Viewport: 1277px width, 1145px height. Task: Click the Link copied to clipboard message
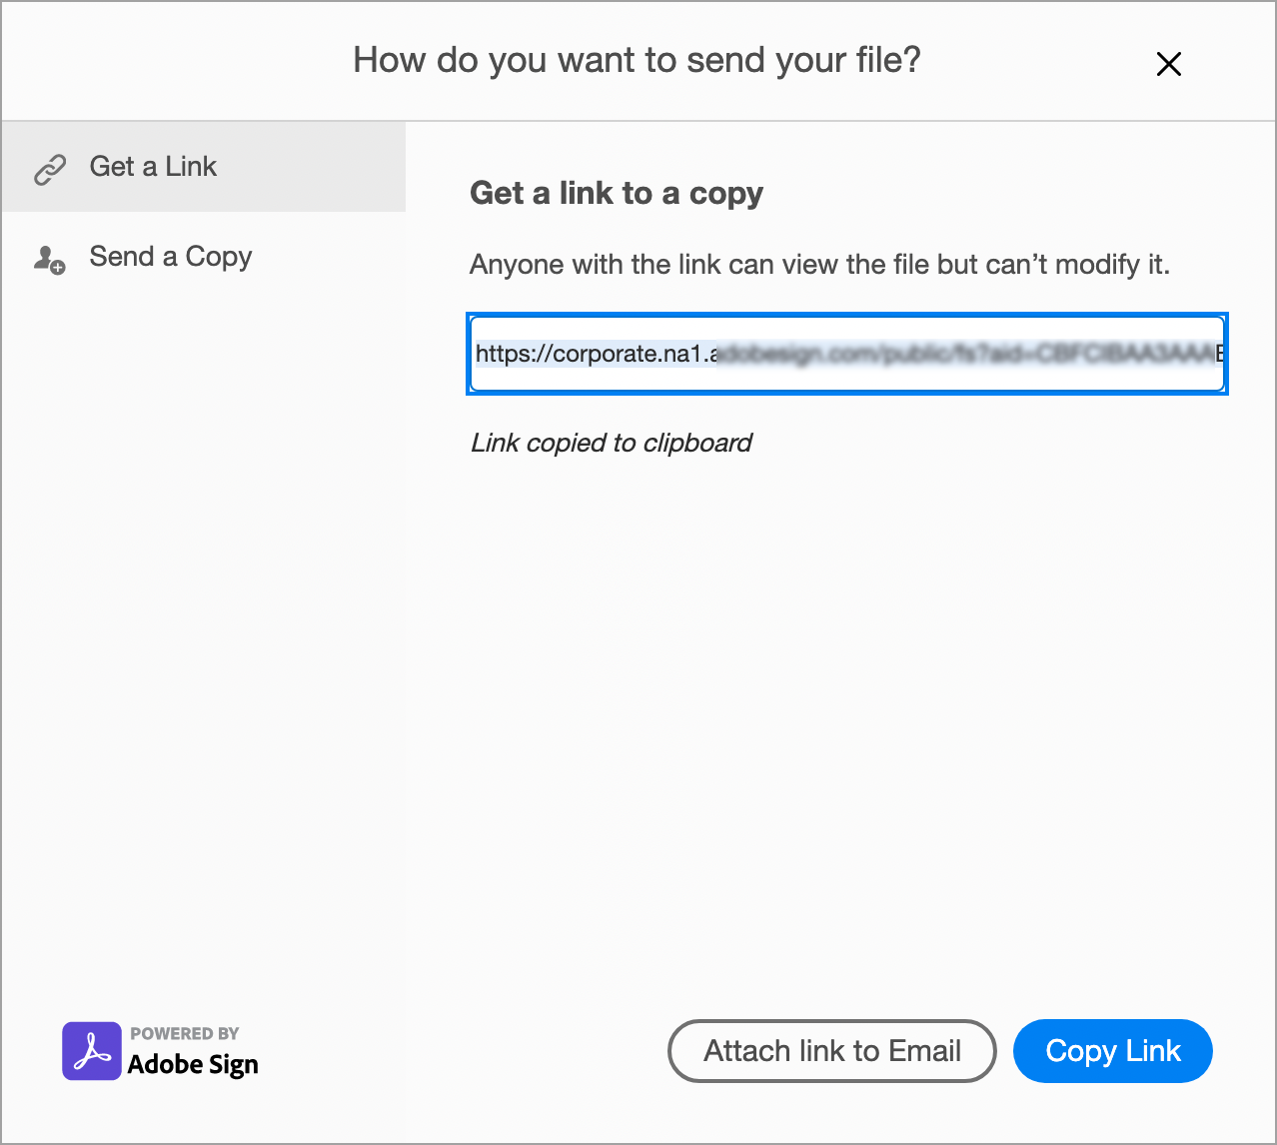point(611,443)
